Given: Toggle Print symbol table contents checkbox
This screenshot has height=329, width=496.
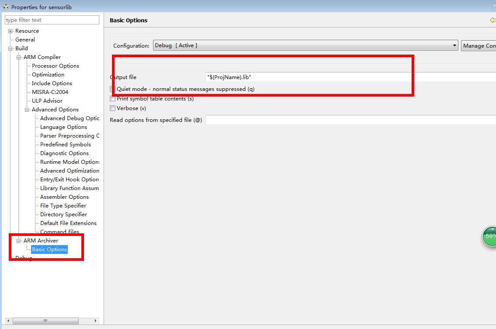Looking at the screenshot, I should point(112,99).
